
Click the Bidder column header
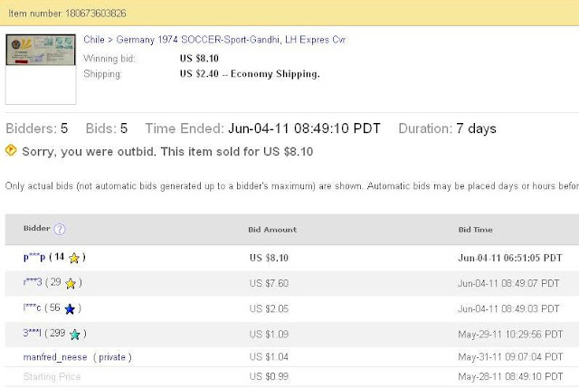36,230
